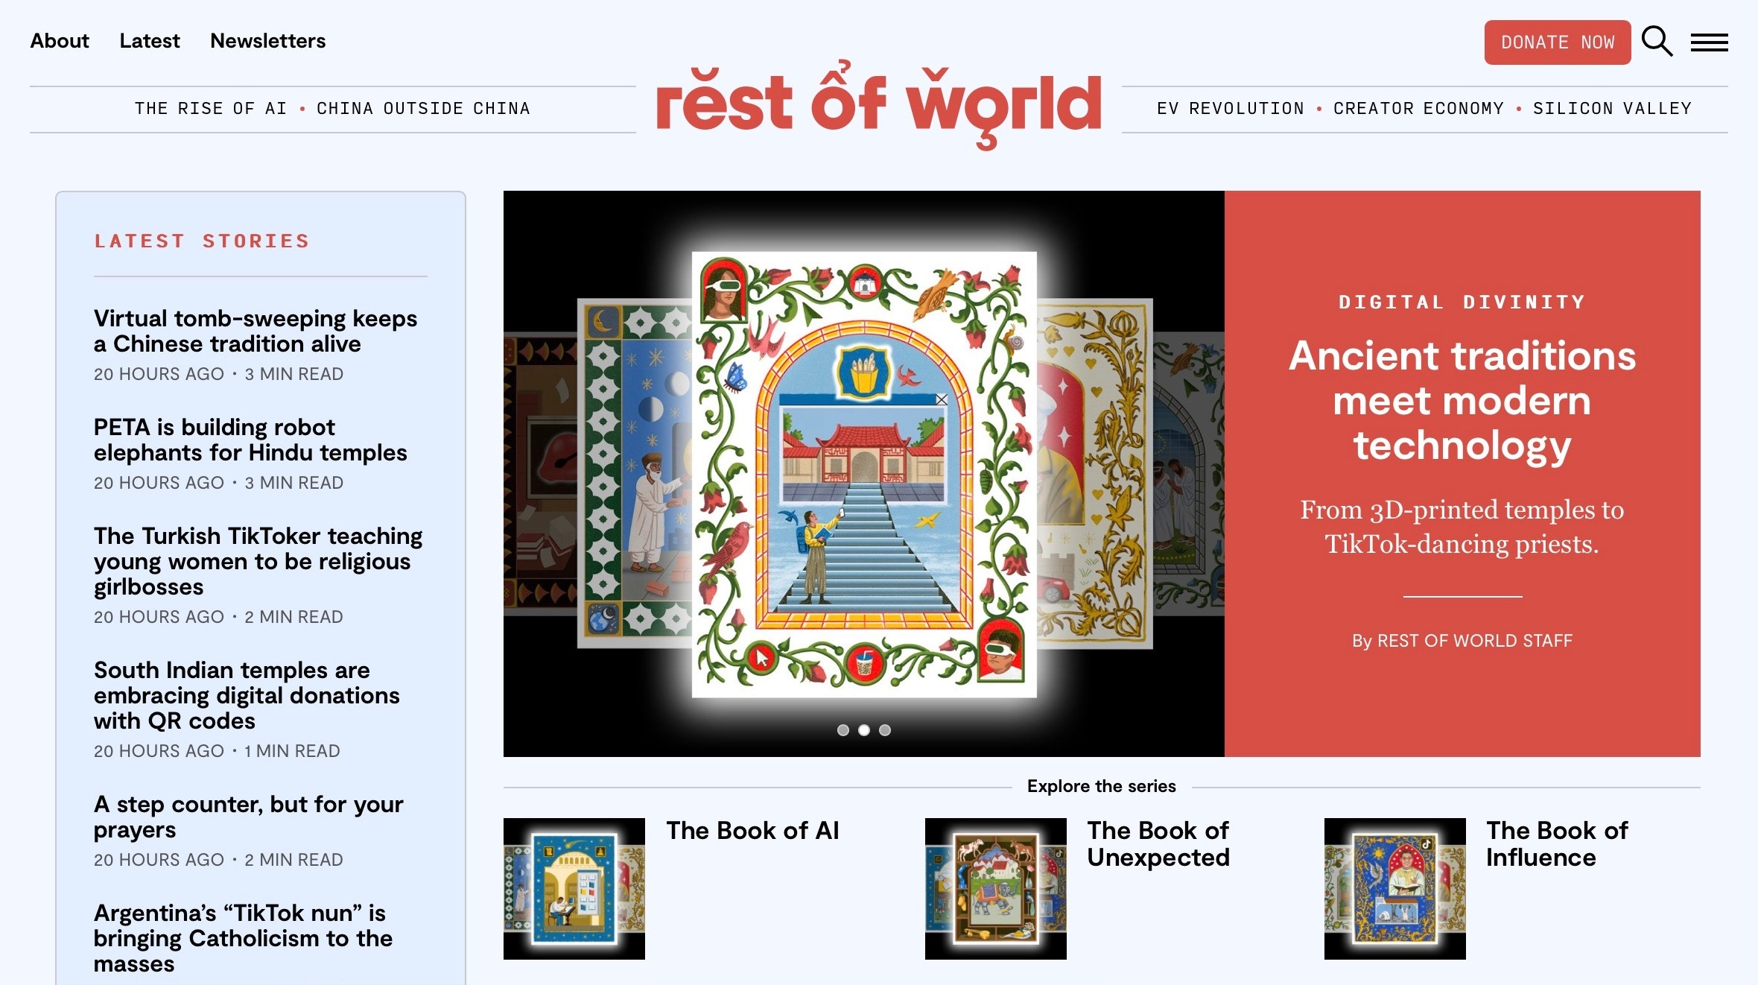This screenshot has height=985, width=1758.
Task: Open The Book of AI title link
Action: click(x=752, y=831)
